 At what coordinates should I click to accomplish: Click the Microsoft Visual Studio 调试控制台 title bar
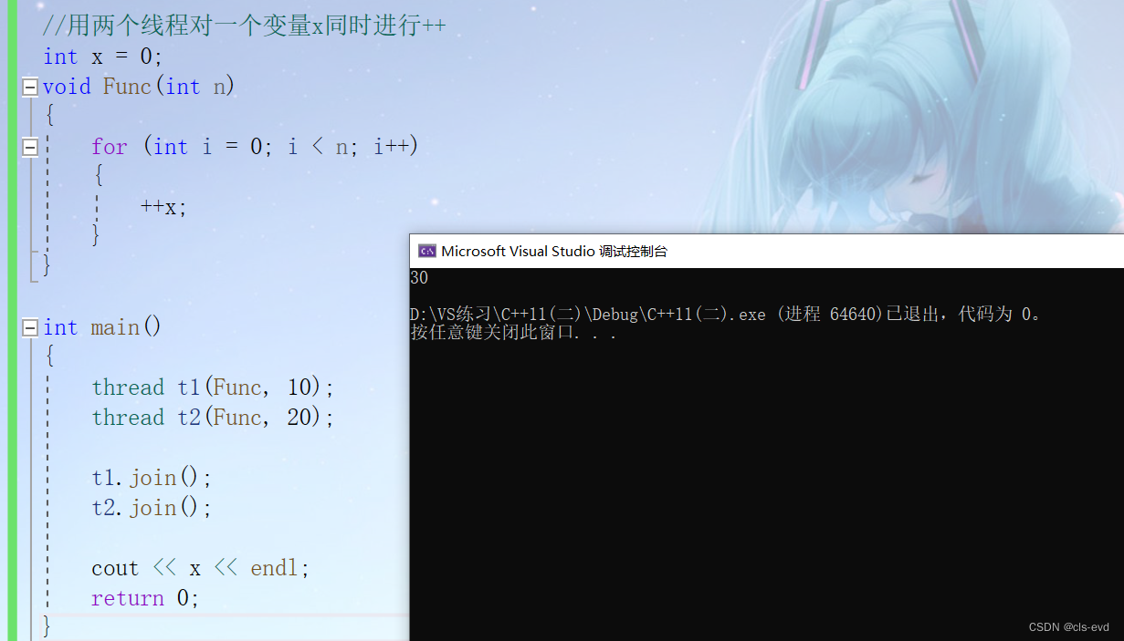coord(766,251)
